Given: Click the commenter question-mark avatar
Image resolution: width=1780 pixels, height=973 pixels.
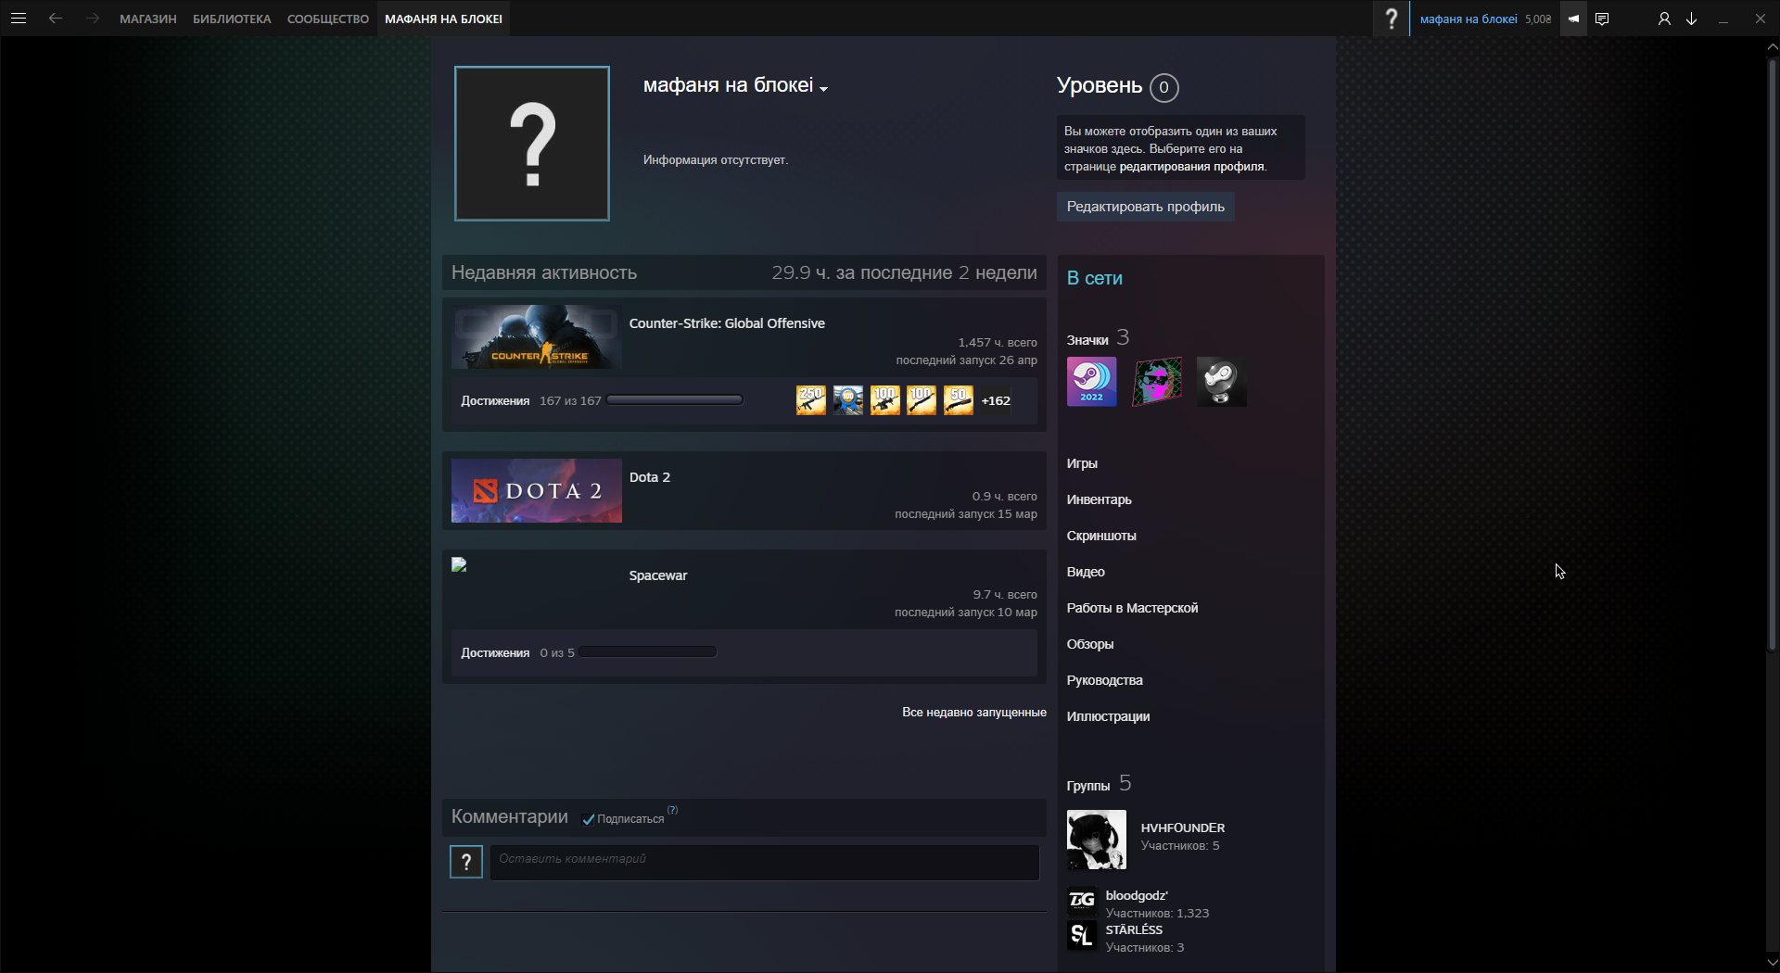Looking at the screenshot, I should 466,862.
